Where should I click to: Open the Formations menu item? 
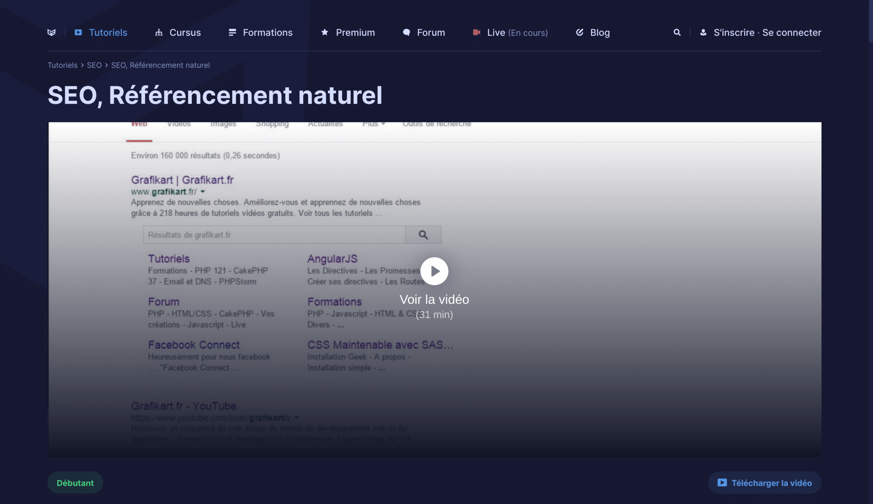(x=268, y=32)
